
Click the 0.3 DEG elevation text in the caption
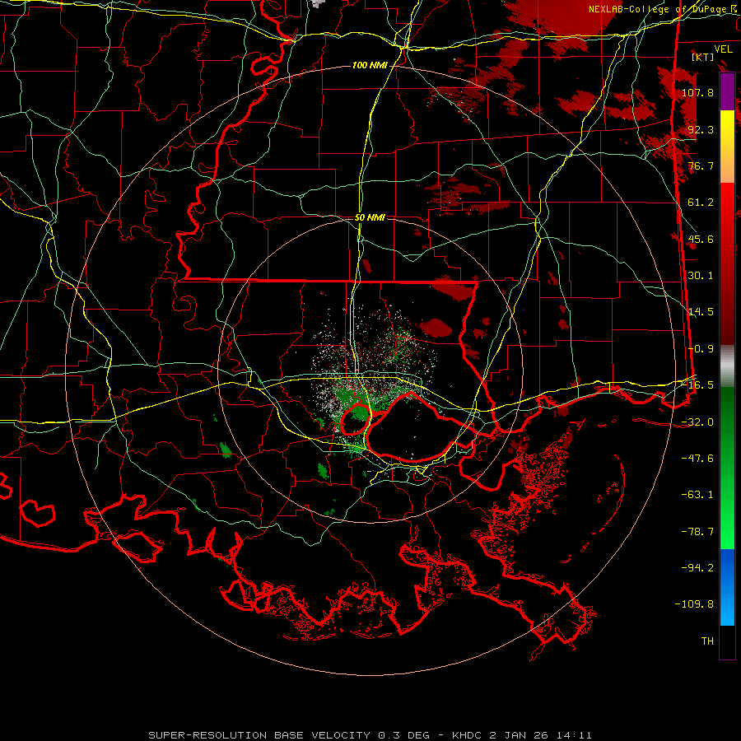click(x=403, y=735)
